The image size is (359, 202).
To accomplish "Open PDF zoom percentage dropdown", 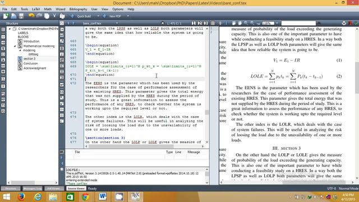I will (x=277, y=23).
